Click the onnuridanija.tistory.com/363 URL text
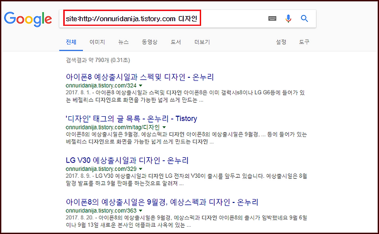 pyautogui.click(x=101, y=210)
